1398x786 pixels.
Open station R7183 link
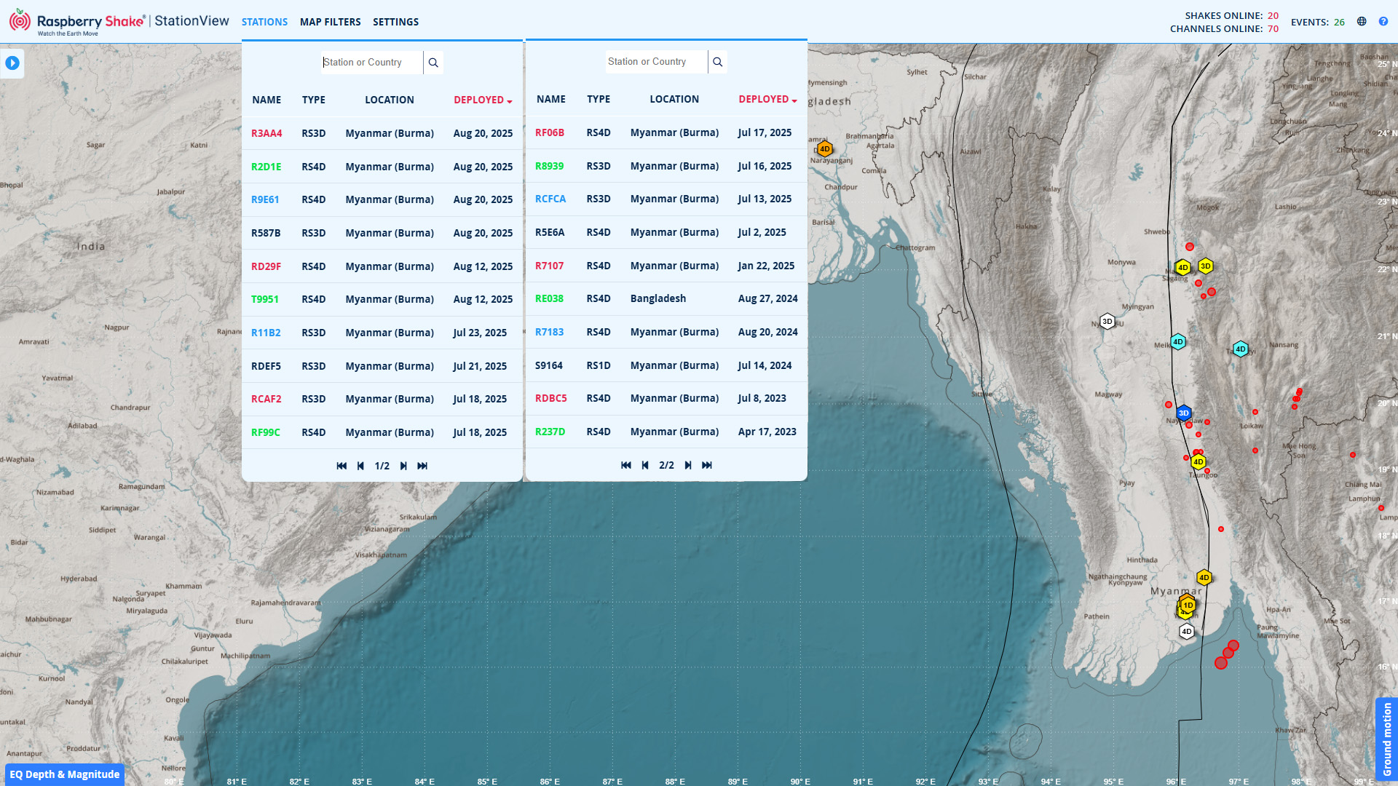(x=549, y=333)
